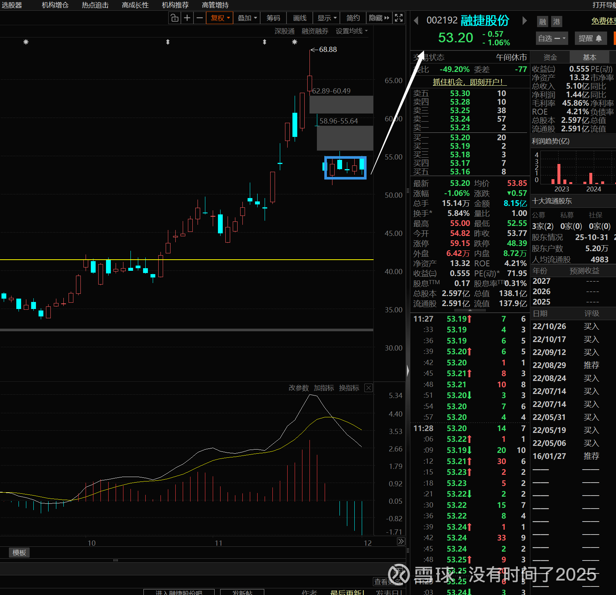Viewport: 616px width, 595px height.
Task: Go to previous stock with left arrow
Action: [x=416, y=21]
